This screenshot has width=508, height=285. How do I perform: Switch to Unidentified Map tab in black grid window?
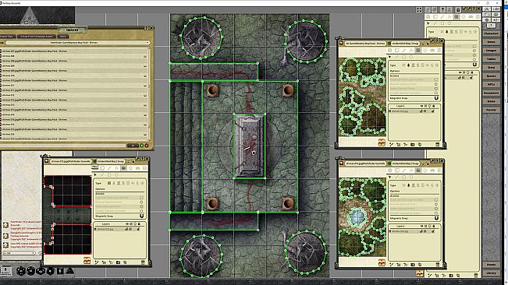(111, 161)
